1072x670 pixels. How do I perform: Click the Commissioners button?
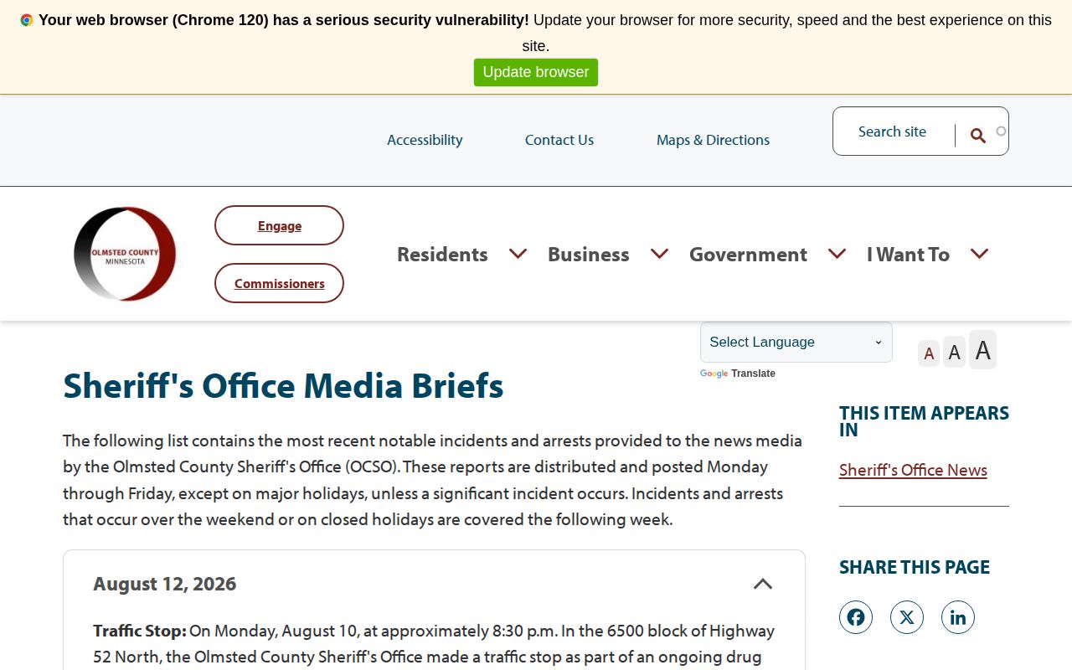(280, 283)
